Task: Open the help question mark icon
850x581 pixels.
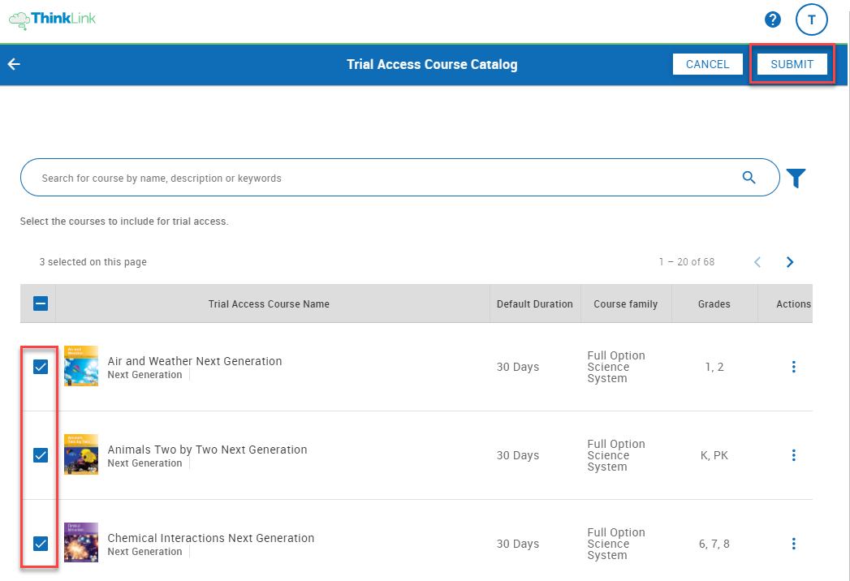Action: point(772,19)
